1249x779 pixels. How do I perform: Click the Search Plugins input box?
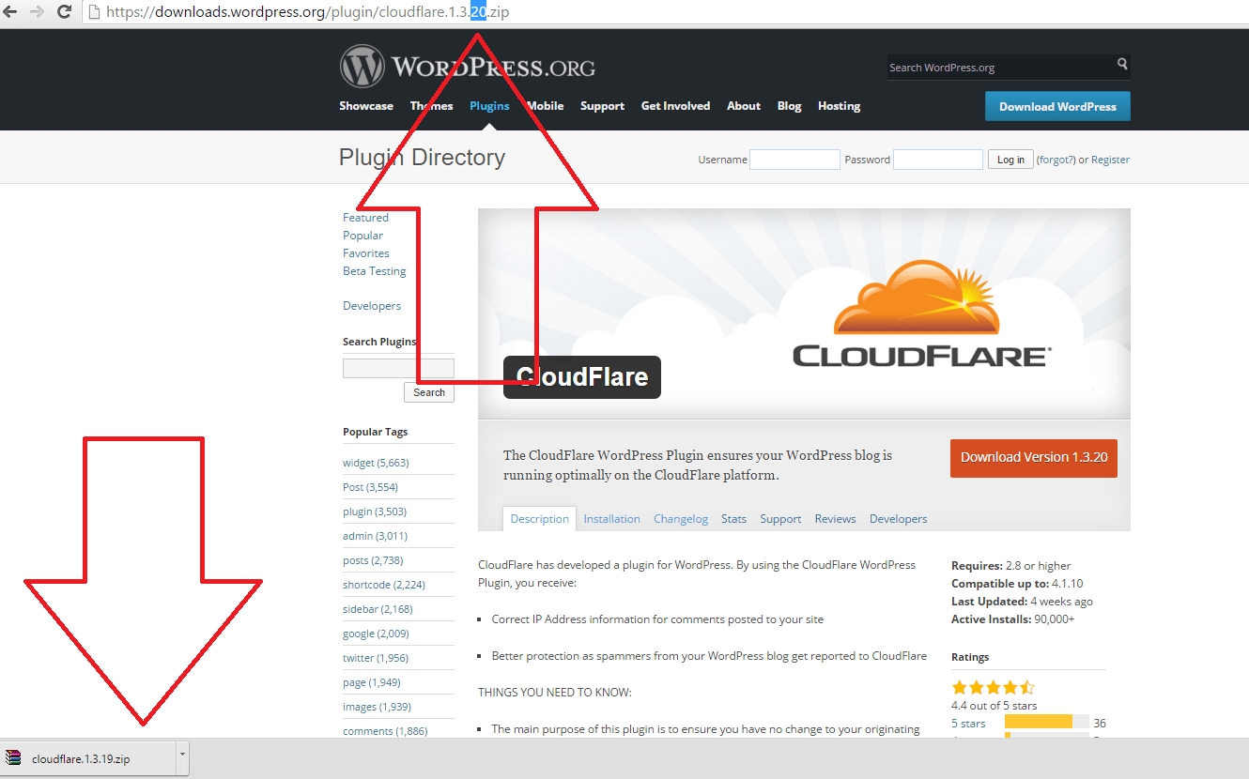pos(398,368)
